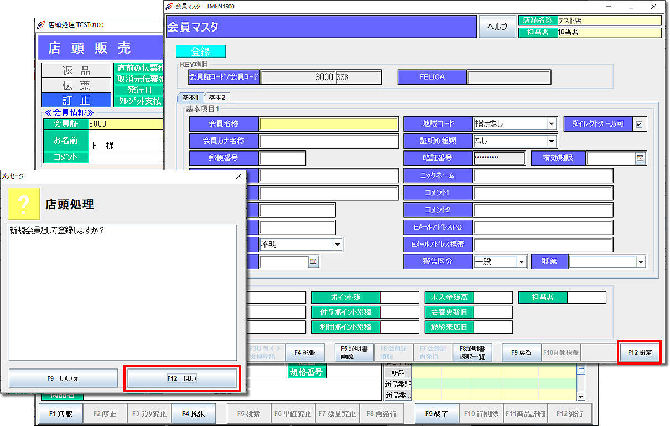
Task: Click the 会員マスタ window title icon
Action: [170, 7]
